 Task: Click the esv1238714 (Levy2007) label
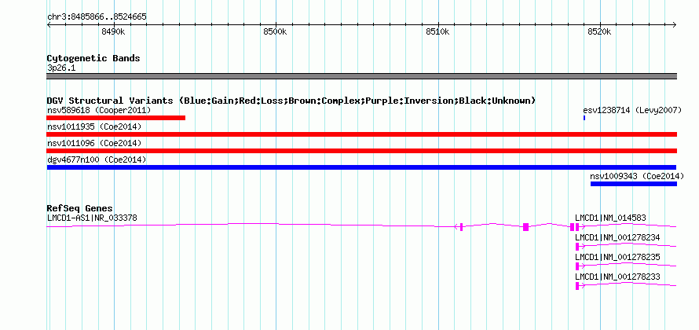632,110
